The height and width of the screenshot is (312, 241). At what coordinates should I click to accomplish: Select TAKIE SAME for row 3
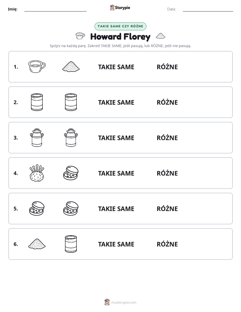pyautogui.click(x=116, y=138)
